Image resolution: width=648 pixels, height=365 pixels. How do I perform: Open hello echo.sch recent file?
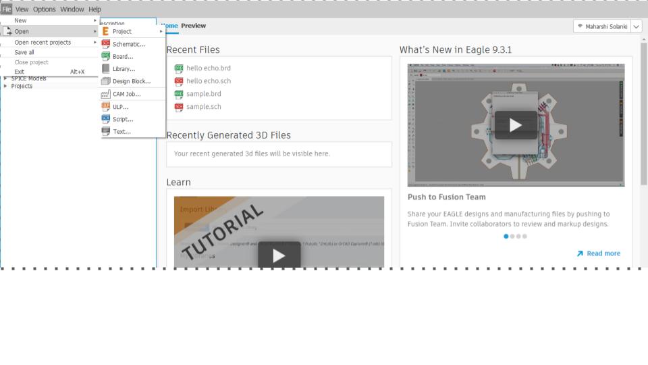click(x=209, y=80)
